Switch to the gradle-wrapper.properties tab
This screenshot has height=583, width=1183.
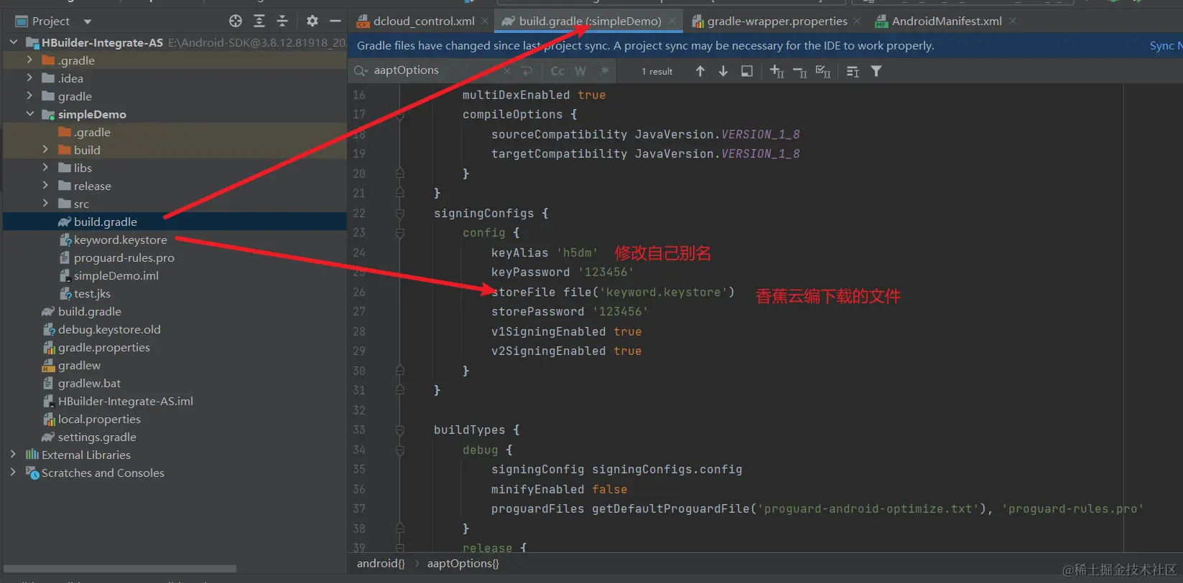pos(776,22)
